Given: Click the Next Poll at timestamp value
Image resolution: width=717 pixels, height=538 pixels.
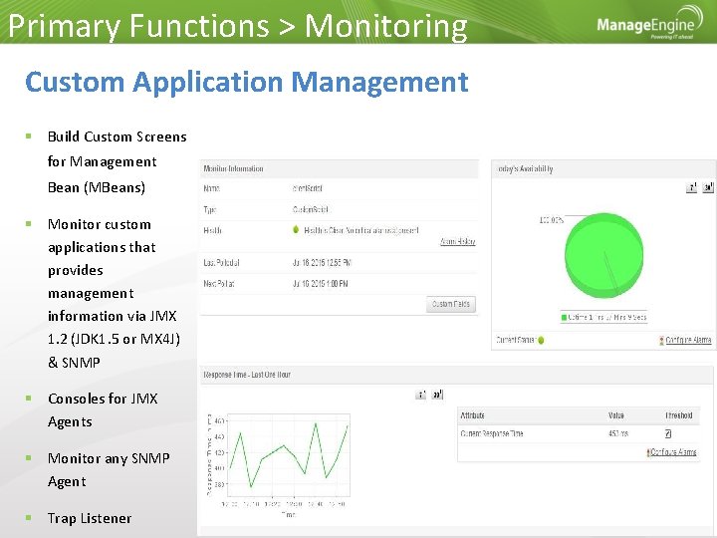Looking at the screenshot, I should click(x=320, y=284).
